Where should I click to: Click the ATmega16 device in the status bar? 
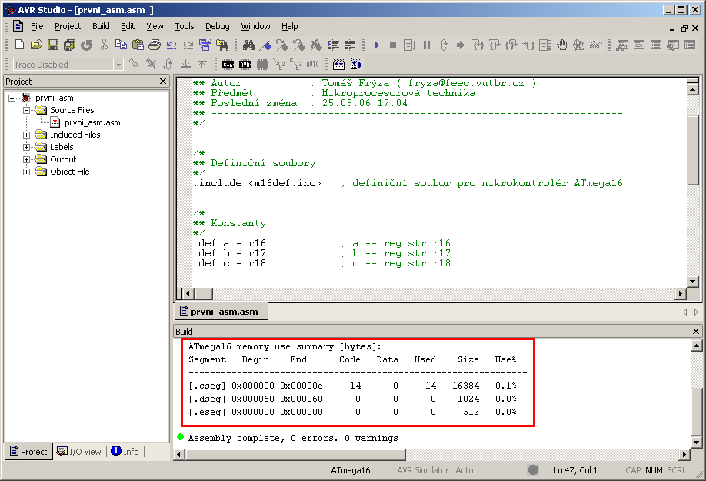tap(350, 470)
